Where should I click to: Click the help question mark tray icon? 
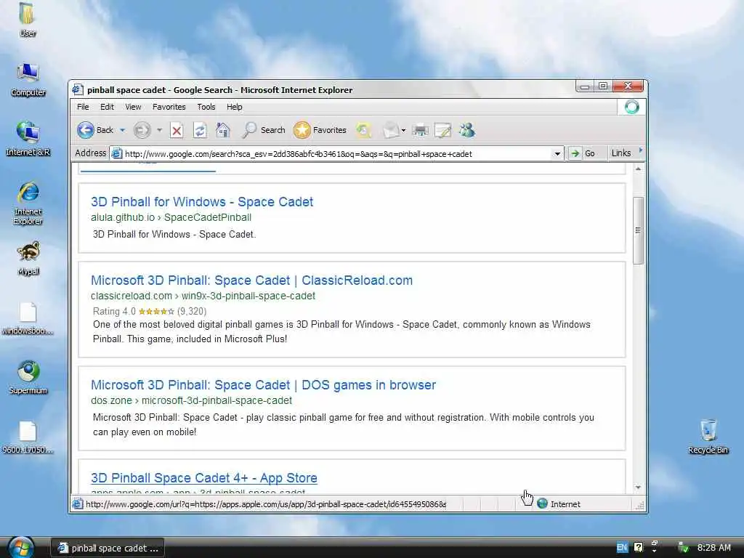(x=639, y=547)
